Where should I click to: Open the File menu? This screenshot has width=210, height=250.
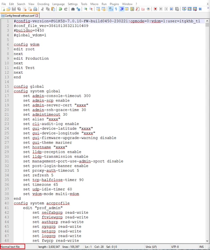pos(4,4)
